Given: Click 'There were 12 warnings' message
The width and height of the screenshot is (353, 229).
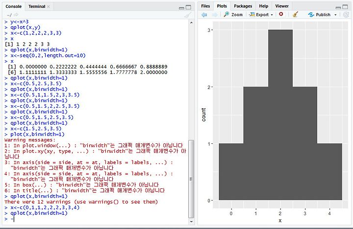Looking at the screenshot, I should (81, 202).
